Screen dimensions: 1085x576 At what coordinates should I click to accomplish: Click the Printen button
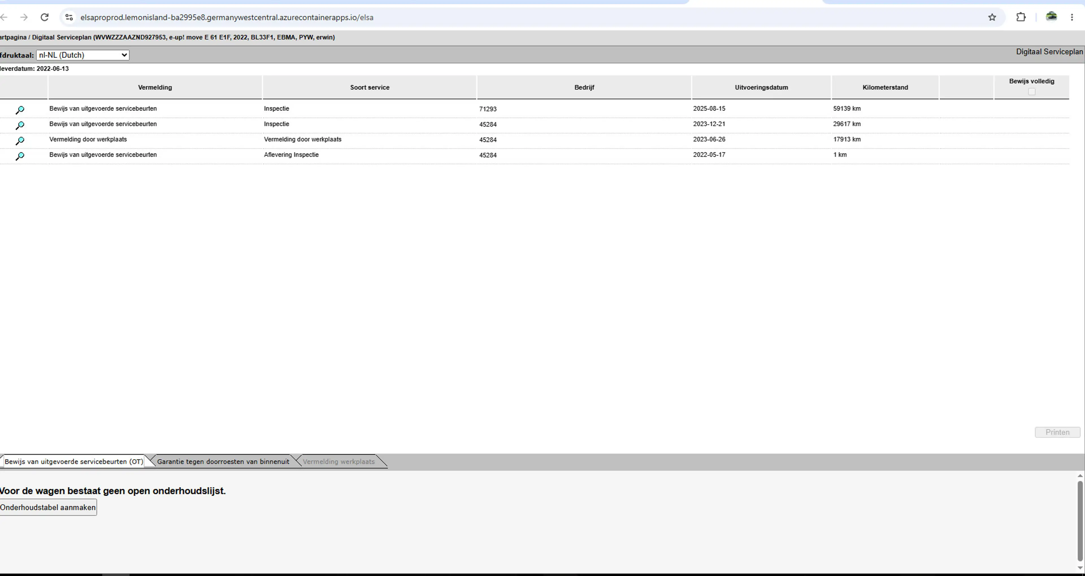pos(1057,432)
